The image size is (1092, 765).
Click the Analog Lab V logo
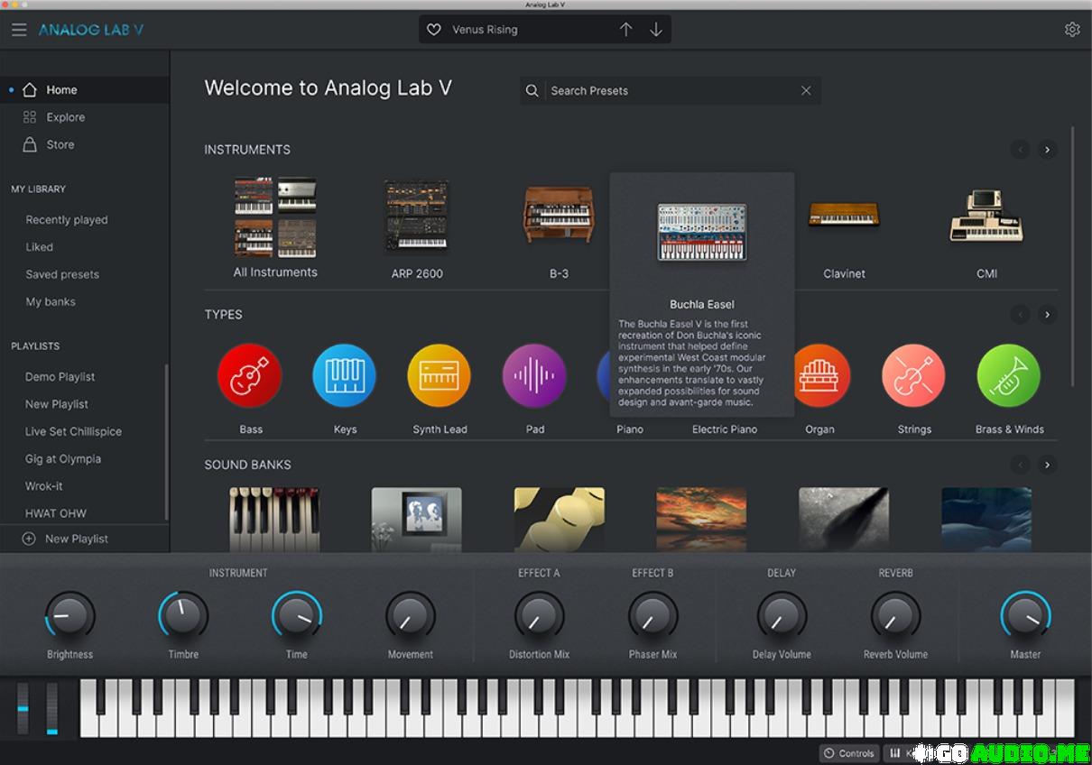91,30
